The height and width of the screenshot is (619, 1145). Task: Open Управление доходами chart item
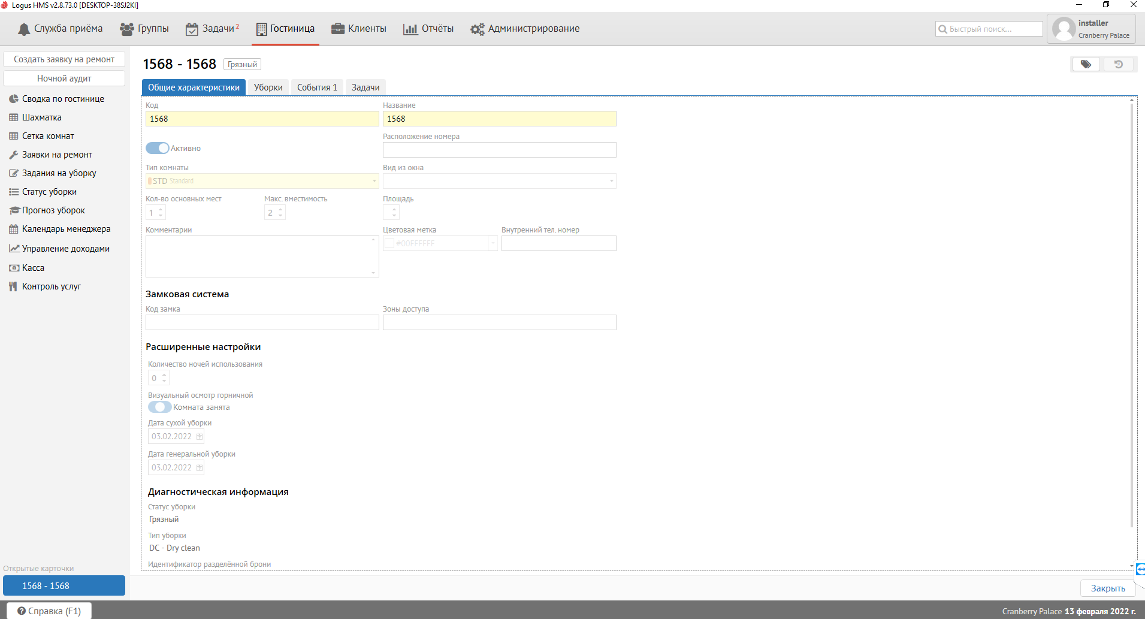65,249
